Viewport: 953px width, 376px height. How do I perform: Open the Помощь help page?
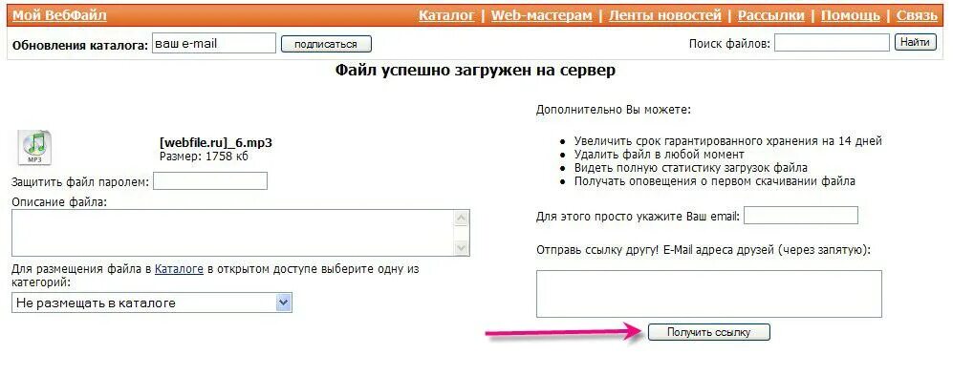point(850,15)
